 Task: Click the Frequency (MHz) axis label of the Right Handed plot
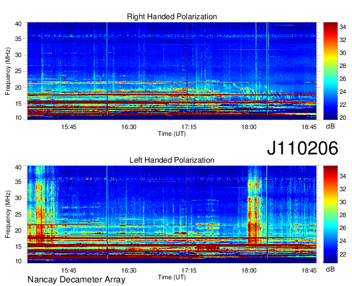click(8, 71)
